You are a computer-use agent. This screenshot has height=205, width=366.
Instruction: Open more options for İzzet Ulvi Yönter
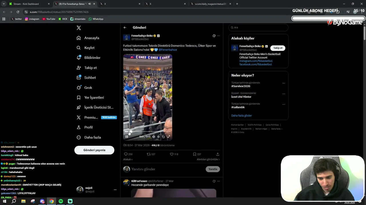click(x=284, y=94)
